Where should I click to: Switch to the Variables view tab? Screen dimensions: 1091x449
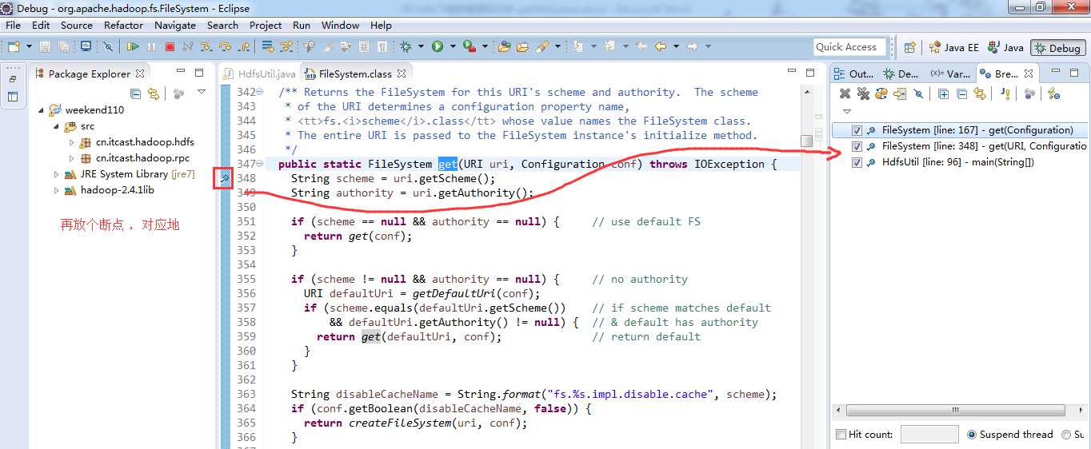(950, 74)
